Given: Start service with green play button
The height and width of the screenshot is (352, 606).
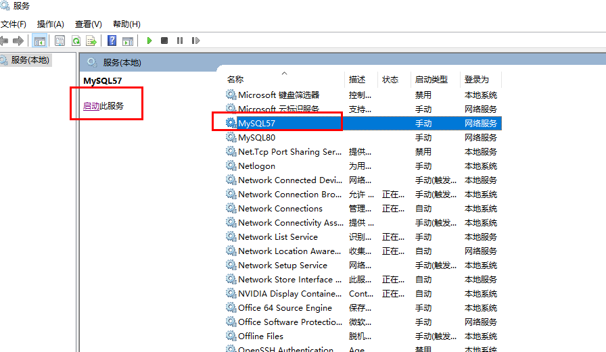Looking at the screenshot, I should click(x=149, y=41).
